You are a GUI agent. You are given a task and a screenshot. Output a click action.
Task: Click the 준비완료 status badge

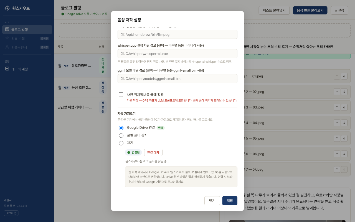point(103,65)
